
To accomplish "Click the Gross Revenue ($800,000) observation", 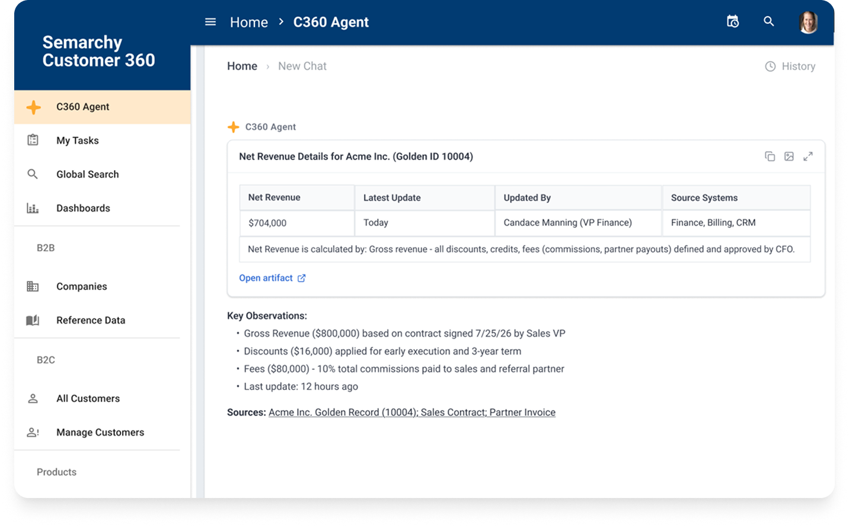I will tap(404, 333).
